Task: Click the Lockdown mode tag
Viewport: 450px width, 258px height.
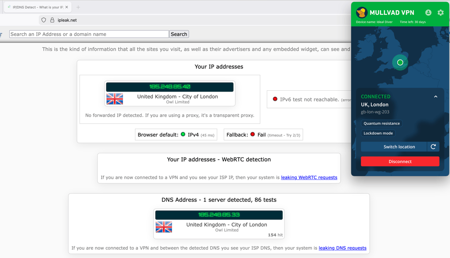Action: pyautogui.click(x=378, y=133)
